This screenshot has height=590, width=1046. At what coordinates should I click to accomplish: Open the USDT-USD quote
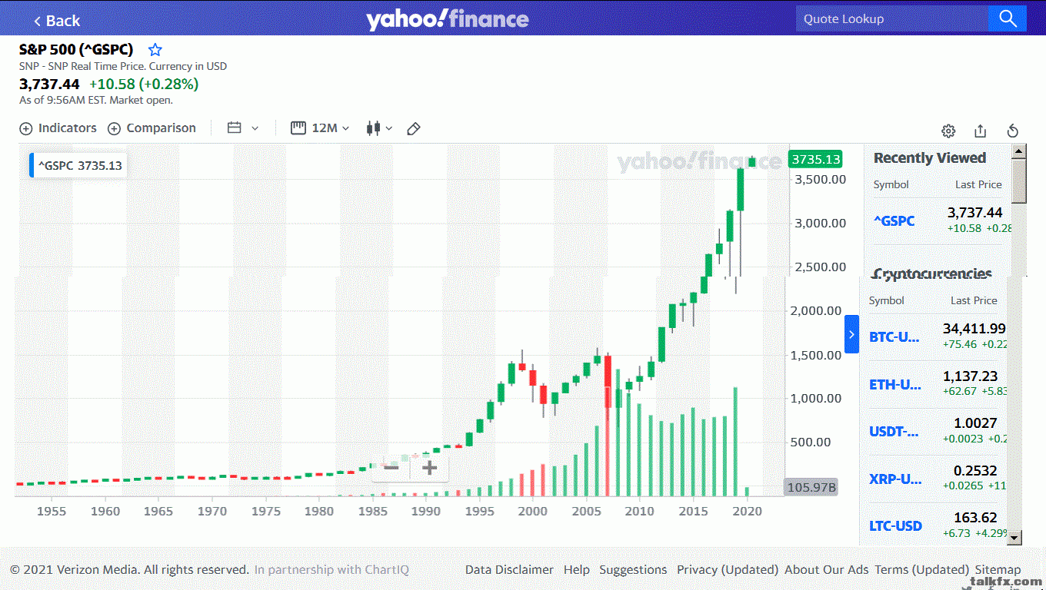894,431
